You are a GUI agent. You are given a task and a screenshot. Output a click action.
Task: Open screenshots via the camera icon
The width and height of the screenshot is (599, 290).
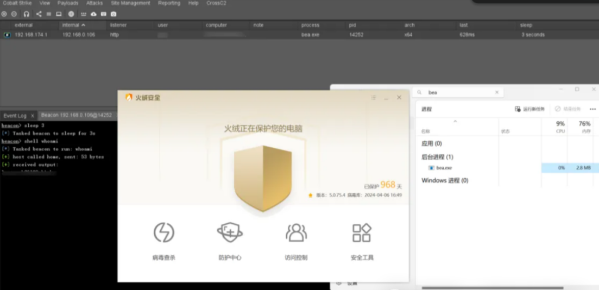[x=114, y=14]
